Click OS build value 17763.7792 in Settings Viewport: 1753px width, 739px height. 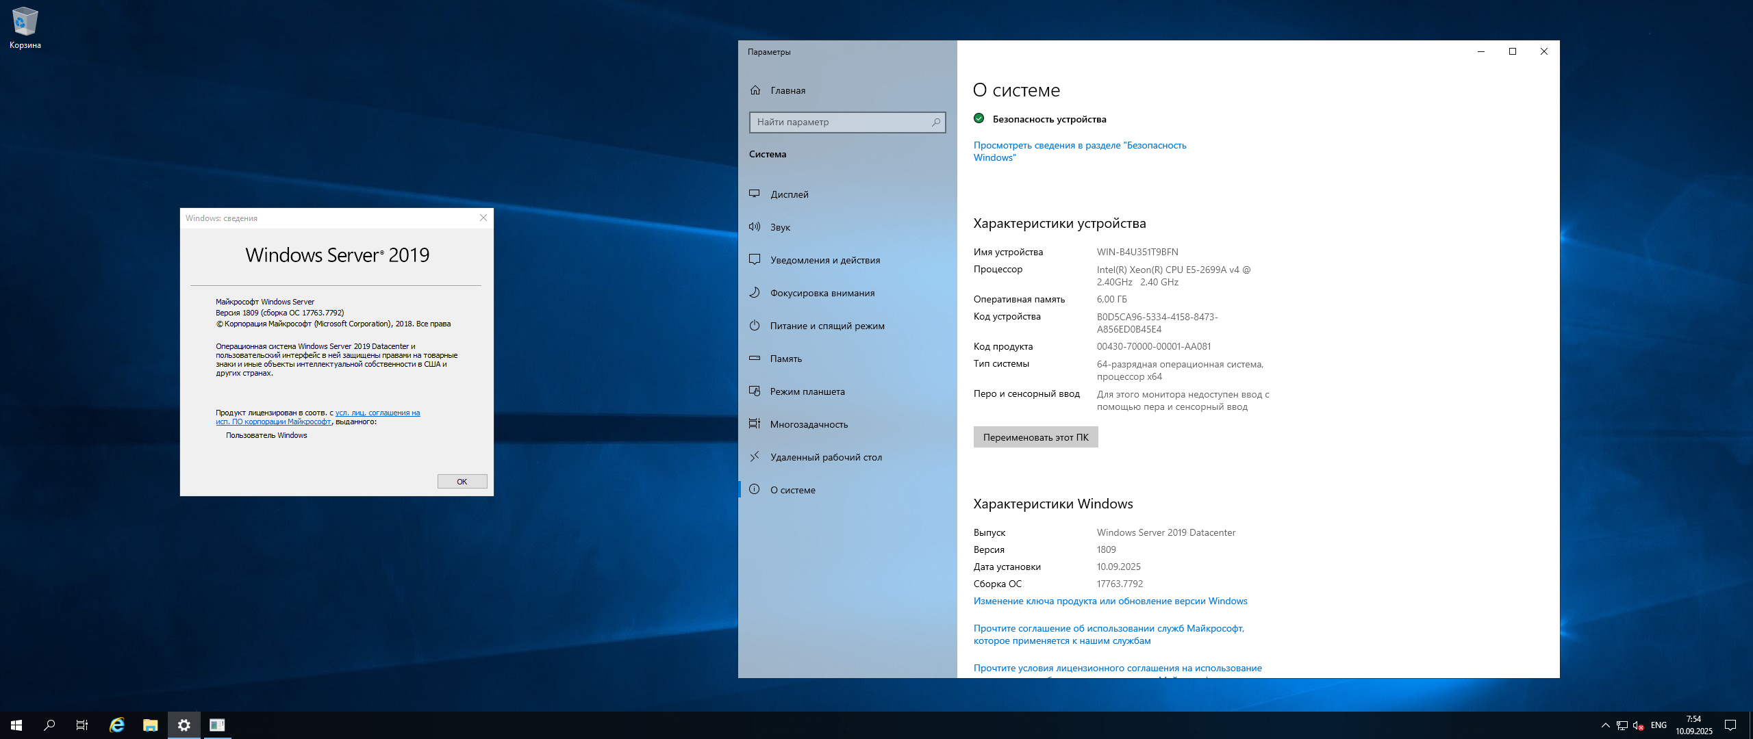1120,584
